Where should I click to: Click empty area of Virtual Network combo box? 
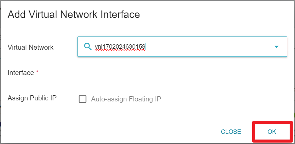click(207, 47)
